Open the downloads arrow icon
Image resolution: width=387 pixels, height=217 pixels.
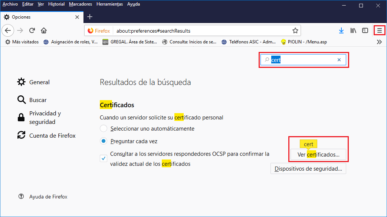341,30
